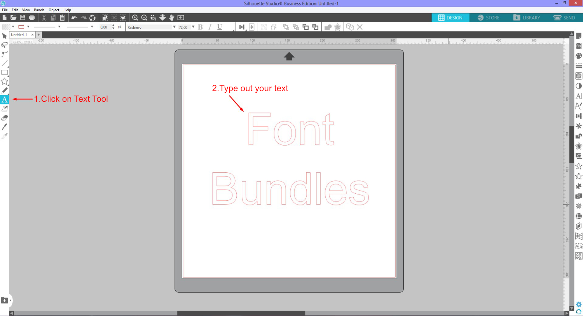Open the font size dropdown showing 72,00
This screenshot has height=316, width=583.
193,27
